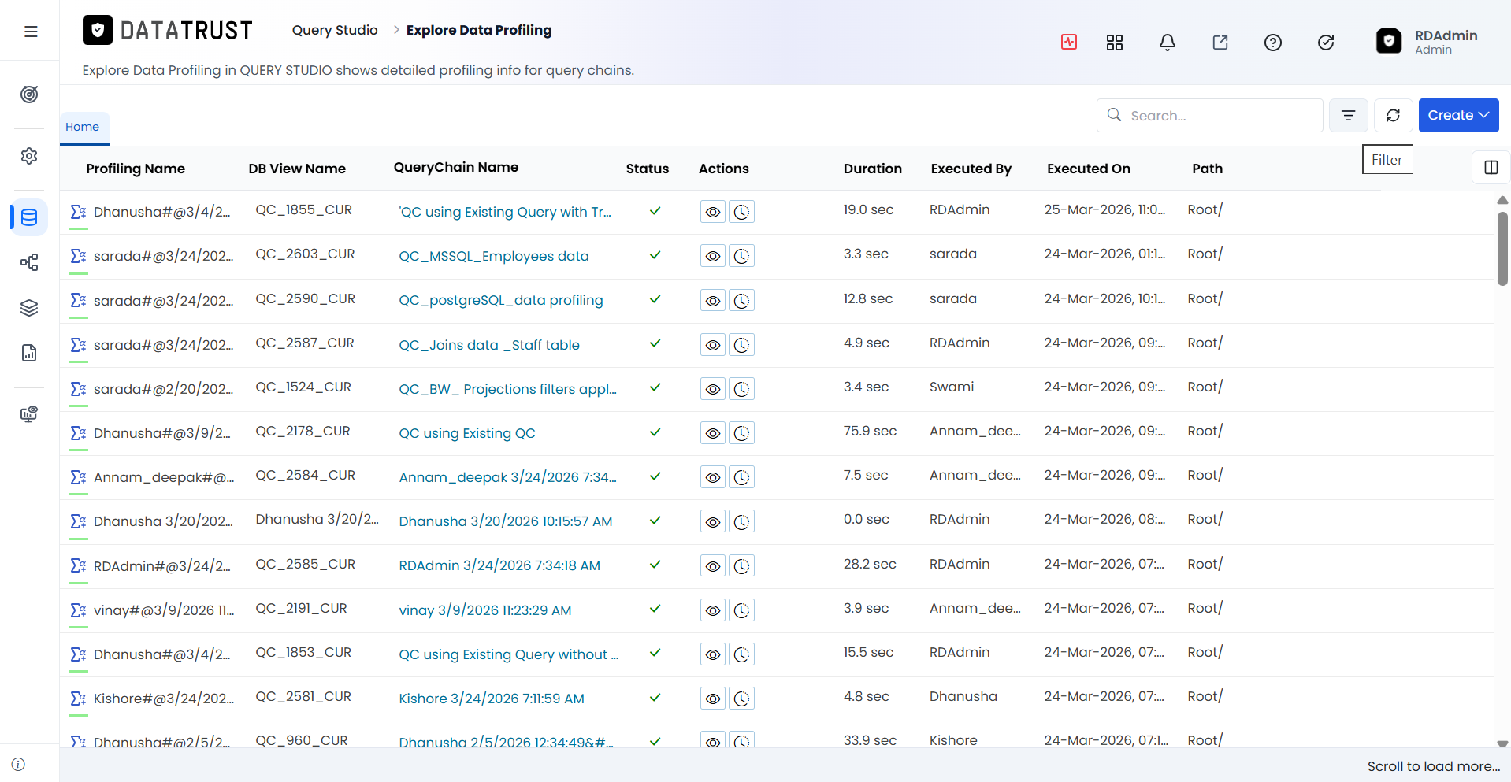Open the Filter icon button

(1348, 116)
